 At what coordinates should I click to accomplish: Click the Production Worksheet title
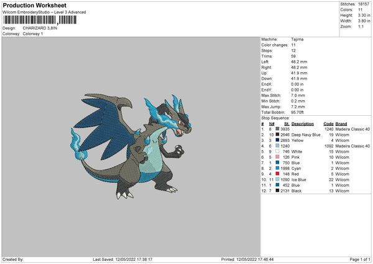pyautogui.click(x=34, y=5)
